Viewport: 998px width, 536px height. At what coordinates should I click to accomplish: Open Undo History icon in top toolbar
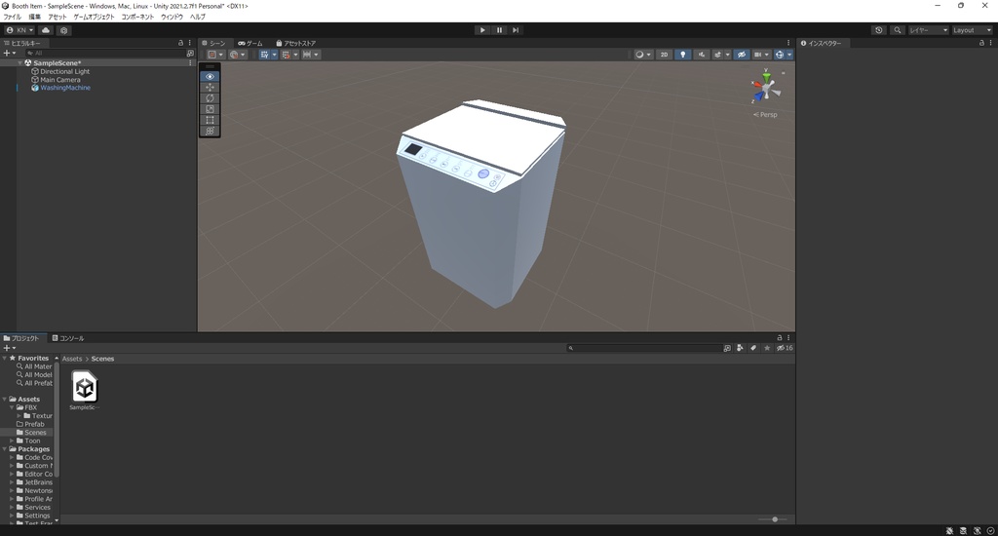click(x=879, y=30)
